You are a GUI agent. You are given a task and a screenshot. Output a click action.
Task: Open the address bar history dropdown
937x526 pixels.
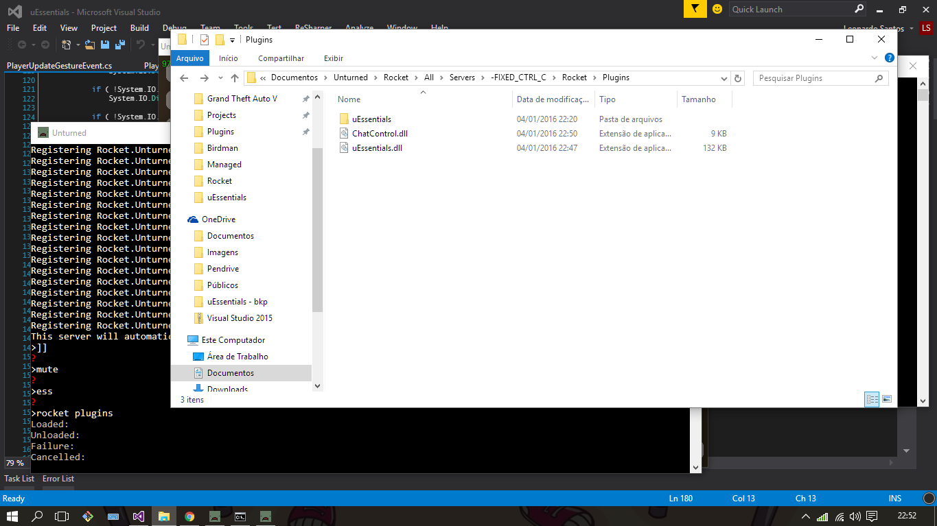(725, 78)
